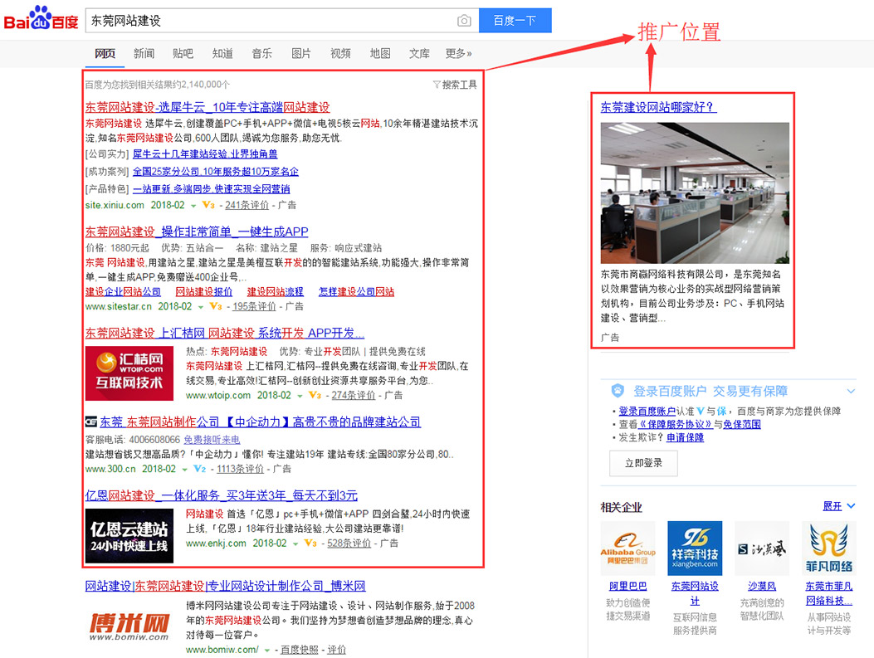Open the 祥奔科技 company logo

[x=695, y=548]
